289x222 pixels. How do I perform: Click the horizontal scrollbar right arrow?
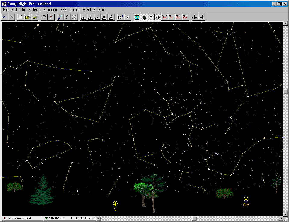[281, 218]
